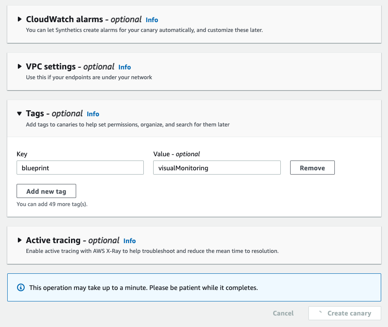Open the Info link next to Active tracing

(x=130, y=241)
